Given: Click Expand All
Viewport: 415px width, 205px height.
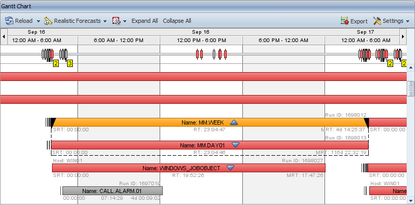Looking at the screenshot, I should 145,21.
